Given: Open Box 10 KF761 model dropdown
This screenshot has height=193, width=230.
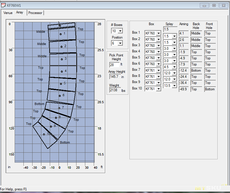Looking at the screenshot, I should pos(159,89).
